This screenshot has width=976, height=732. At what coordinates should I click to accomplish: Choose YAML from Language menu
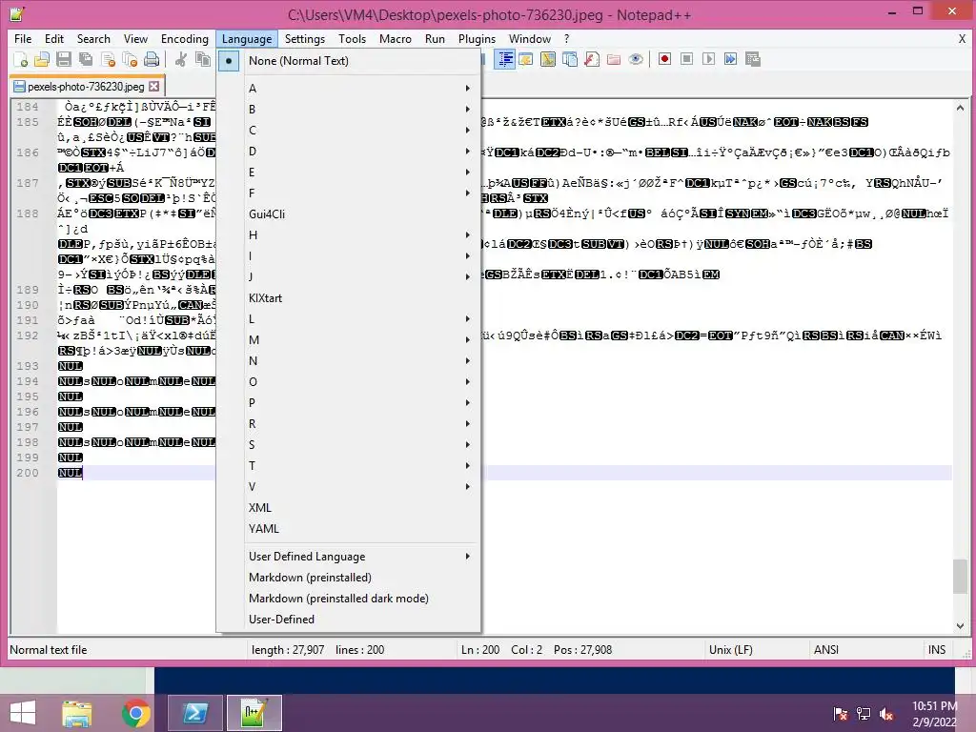349,528
